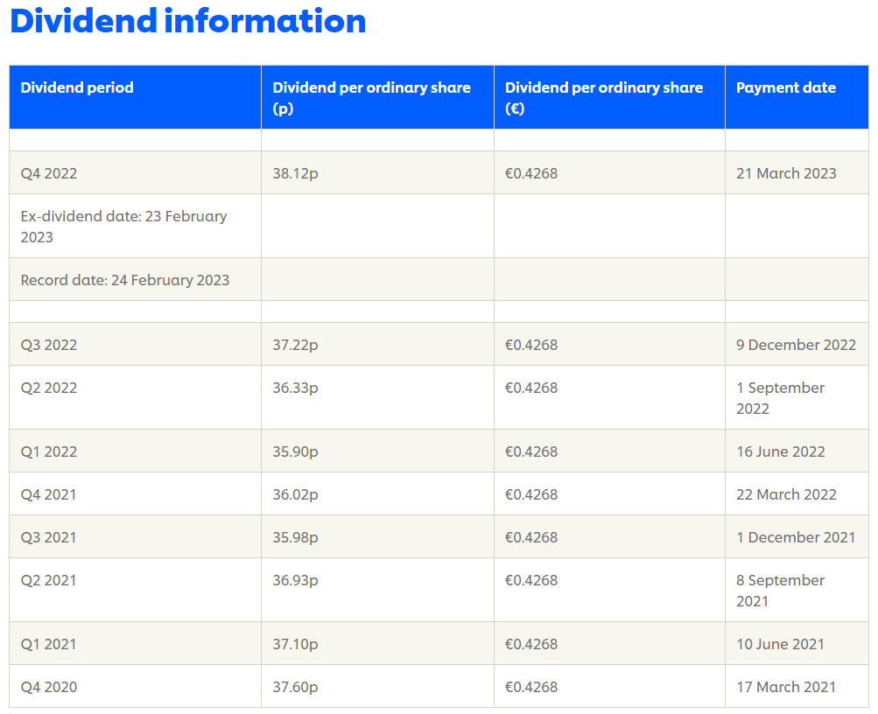Click Dividend per ordinary share (€) header
This screenshot has width=878, height=714.
(604, 97)
